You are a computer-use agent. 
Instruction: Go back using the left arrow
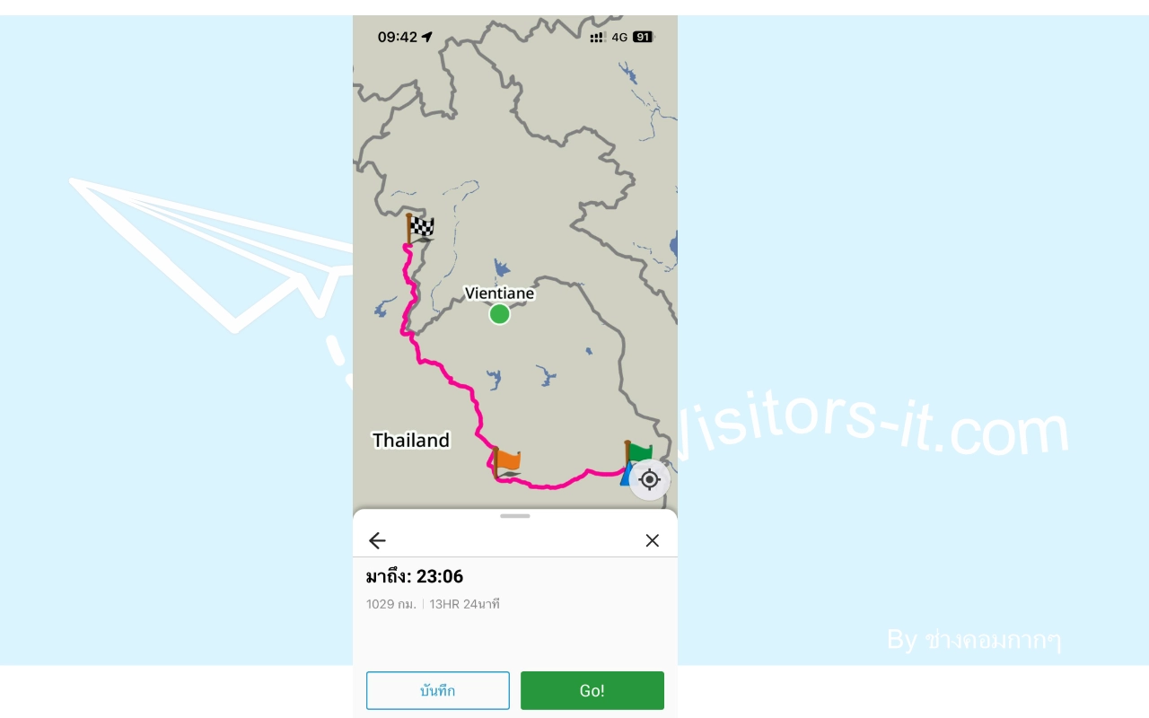(x=377, y=540)
